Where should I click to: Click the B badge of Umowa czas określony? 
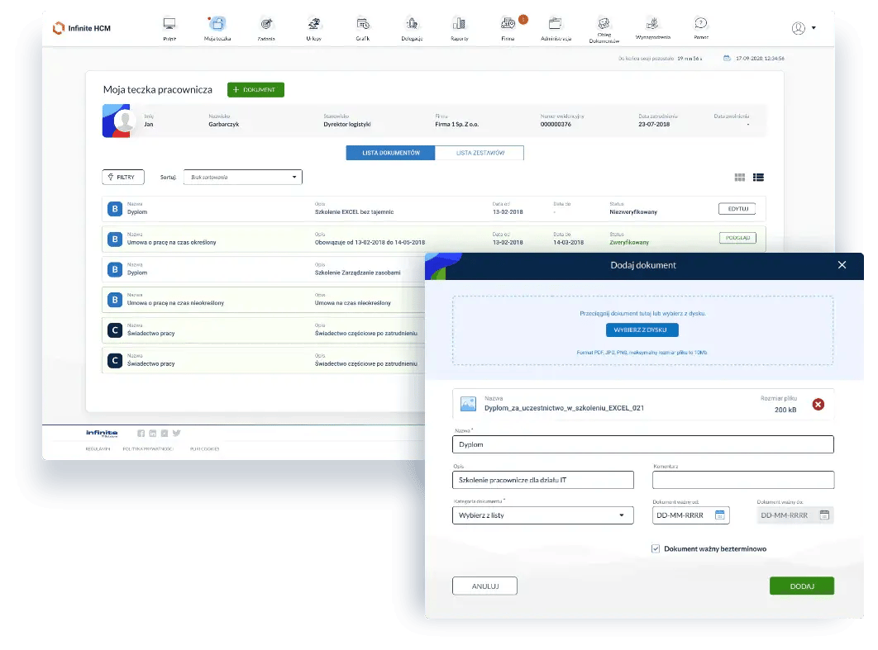[115, 239]
